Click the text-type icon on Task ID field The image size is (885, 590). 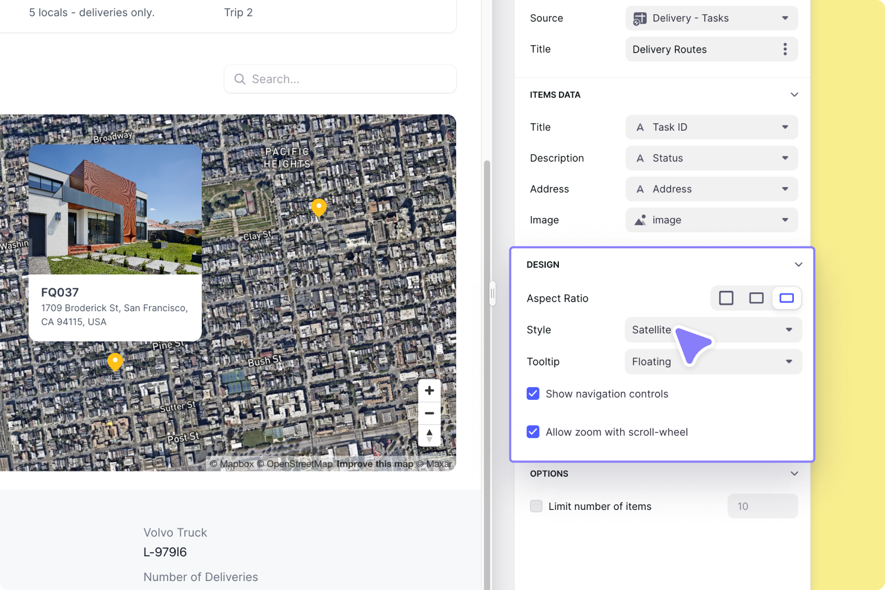tap(640, 127)
